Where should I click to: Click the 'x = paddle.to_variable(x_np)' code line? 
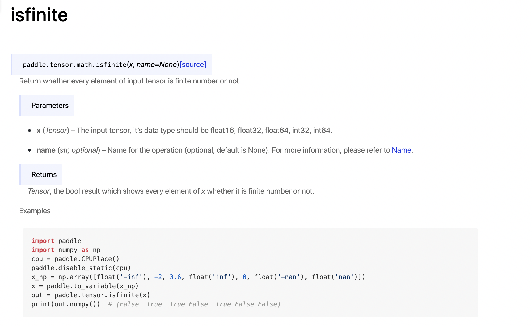click(x=85, y=286)
